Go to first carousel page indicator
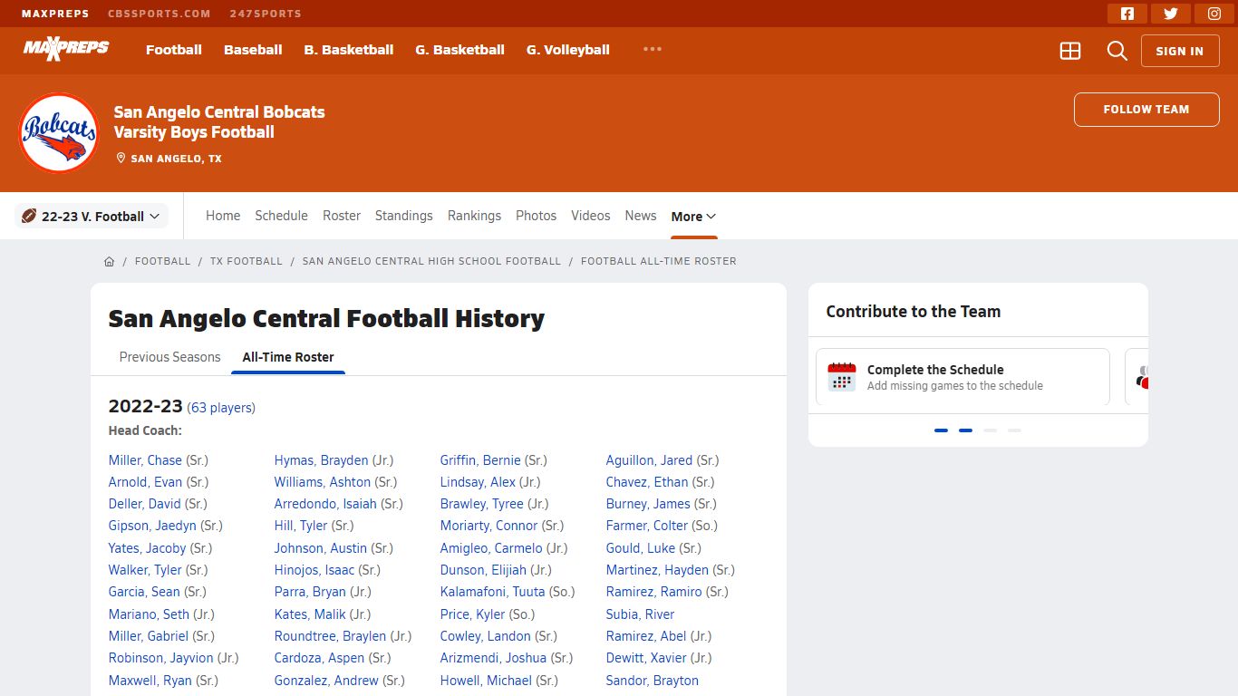The image size is (1238, 696). [x=941, y=430]
